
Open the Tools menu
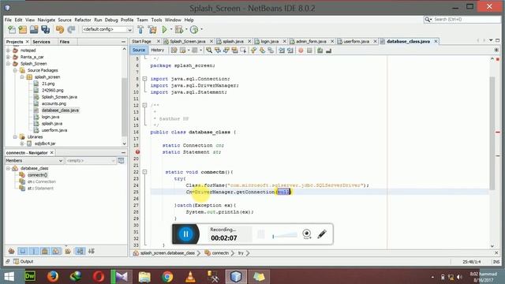tap(156, 20)
